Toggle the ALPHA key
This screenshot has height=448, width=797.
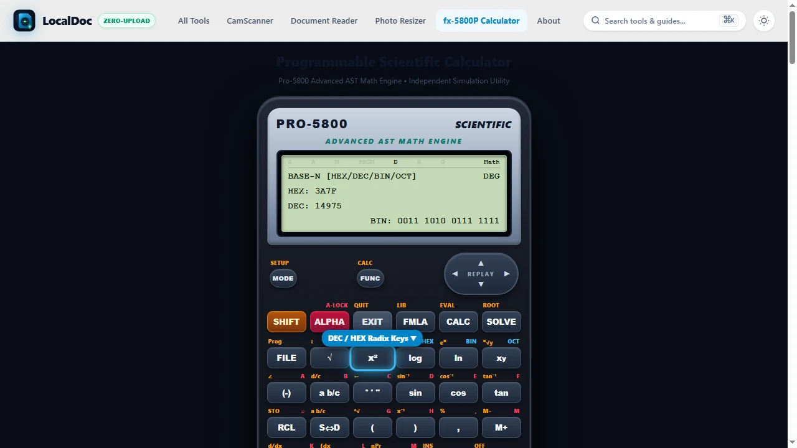(x=329, y=322)
